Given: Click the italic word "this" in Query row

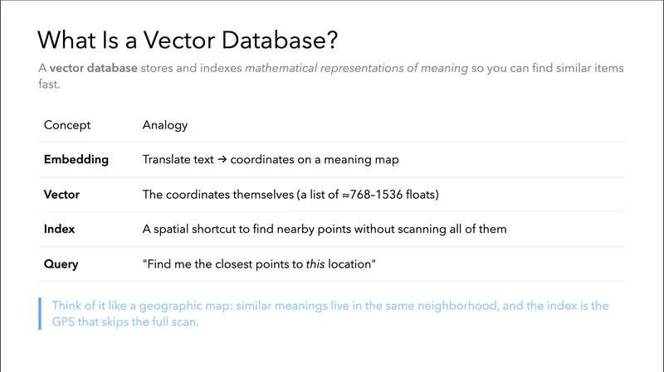Looking at the screenshot, I should pyautogui.click(x=315, y=264).
